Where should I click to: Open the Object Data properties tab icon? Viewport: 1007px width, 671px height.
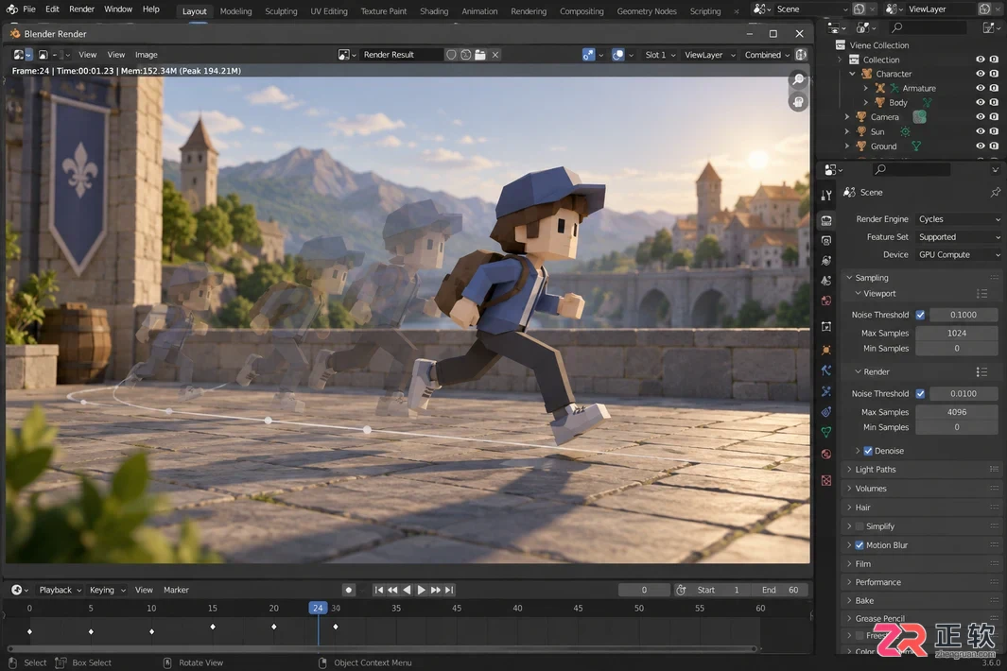click(826, 432)
